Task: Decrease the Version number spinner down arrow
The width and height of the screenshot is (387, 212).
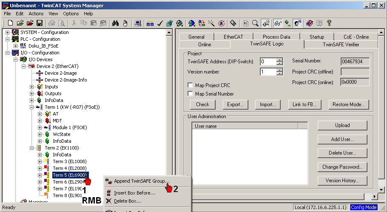Action: click(x=279, y=73)
